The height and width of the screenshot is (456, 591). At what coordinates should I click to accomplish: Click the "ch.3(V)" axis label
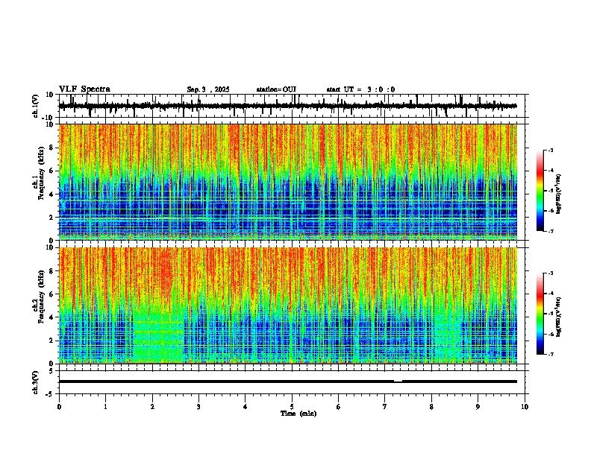point(36,382)
